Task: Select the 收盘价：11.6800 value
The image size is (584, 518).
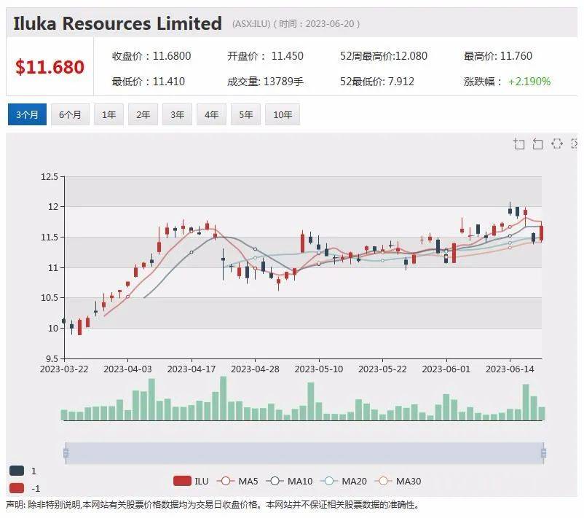Action: (x=151, y=56)
